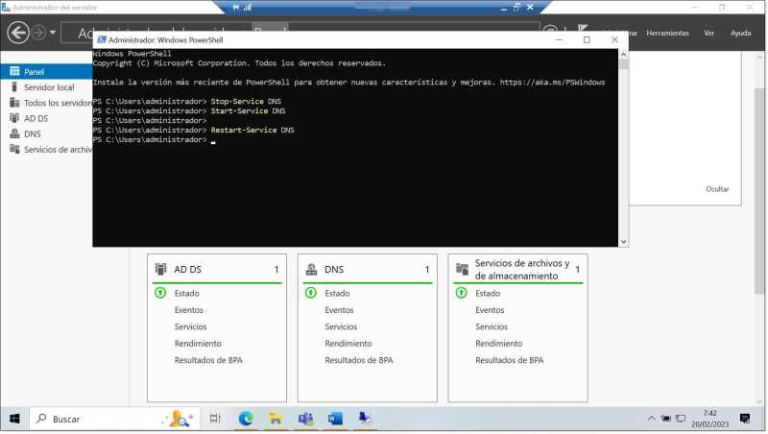Open Microsoft Word from taskbar
This screenshot has width=768, height=434.
[335, 419]
